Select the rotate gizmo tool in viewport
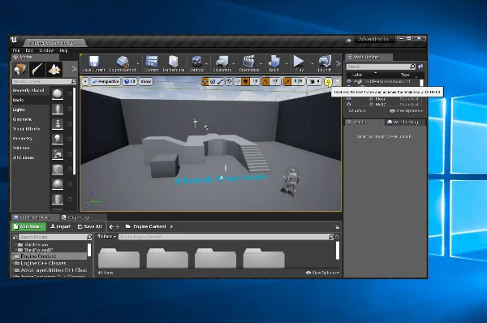The width and height of the screenshot is (487, 323). tap(213, 82)
